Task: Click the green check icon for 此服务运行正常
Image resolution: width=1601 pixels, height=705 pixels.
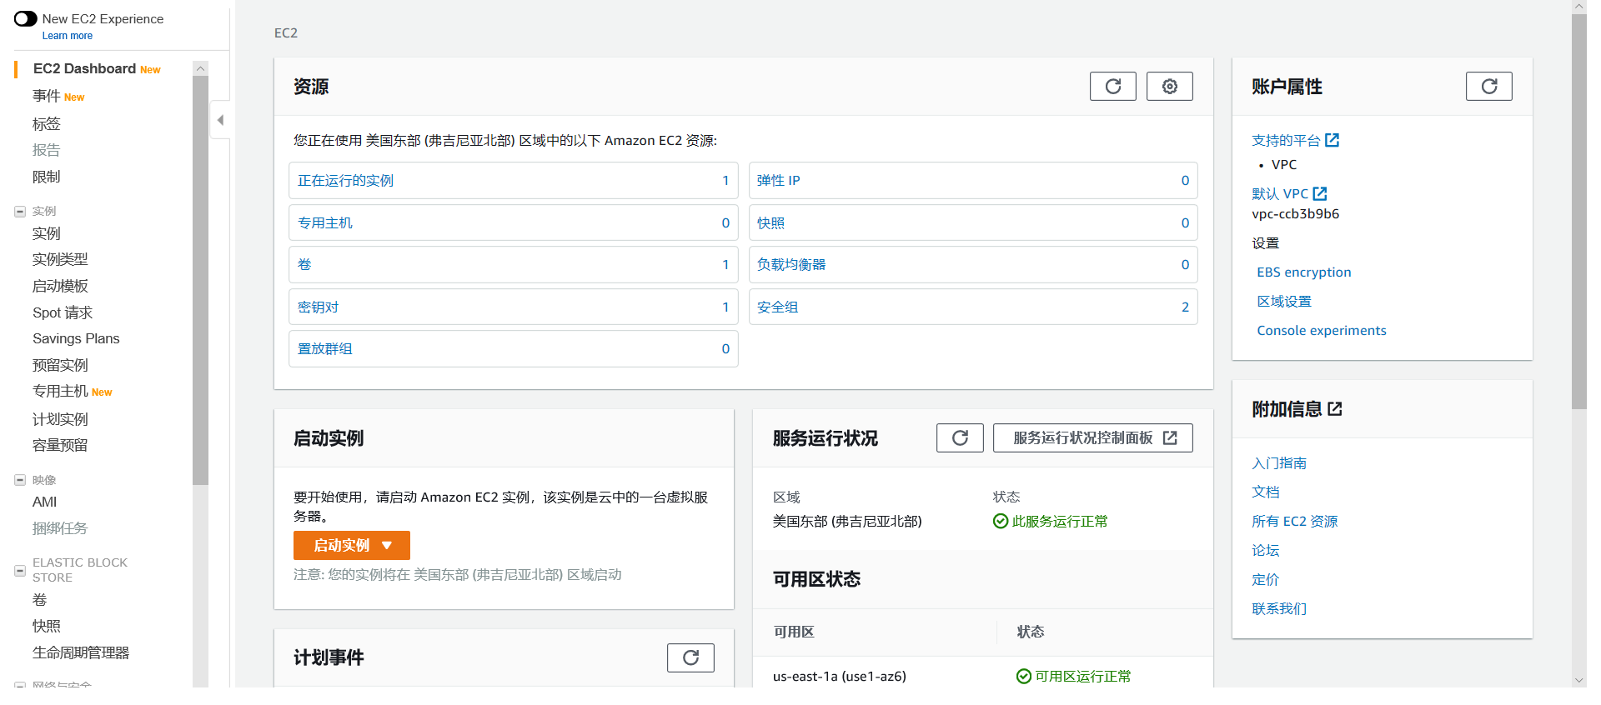Action: tap(1001, 522)
